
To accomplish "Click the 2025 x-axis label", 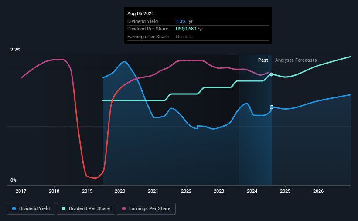I will [285, 191].
